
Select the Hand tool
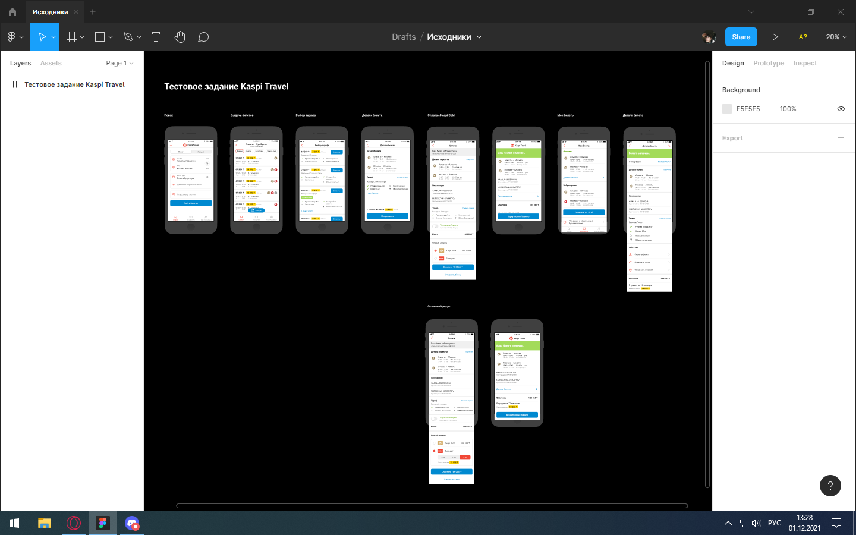[x=180, y=37]
